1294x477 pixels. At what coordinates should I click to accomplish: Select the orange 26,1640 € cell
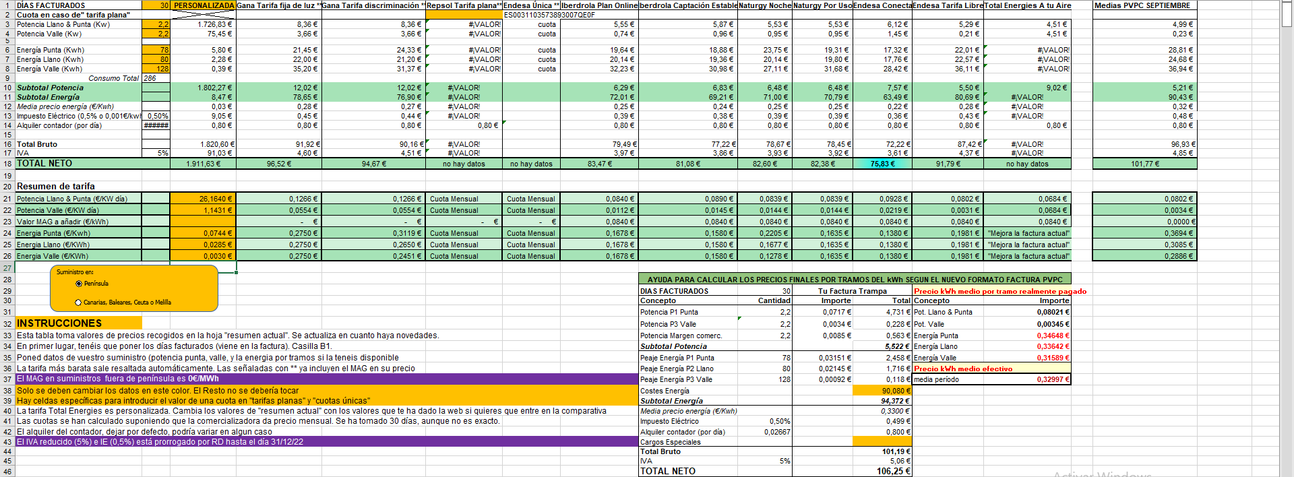point(203,199)
